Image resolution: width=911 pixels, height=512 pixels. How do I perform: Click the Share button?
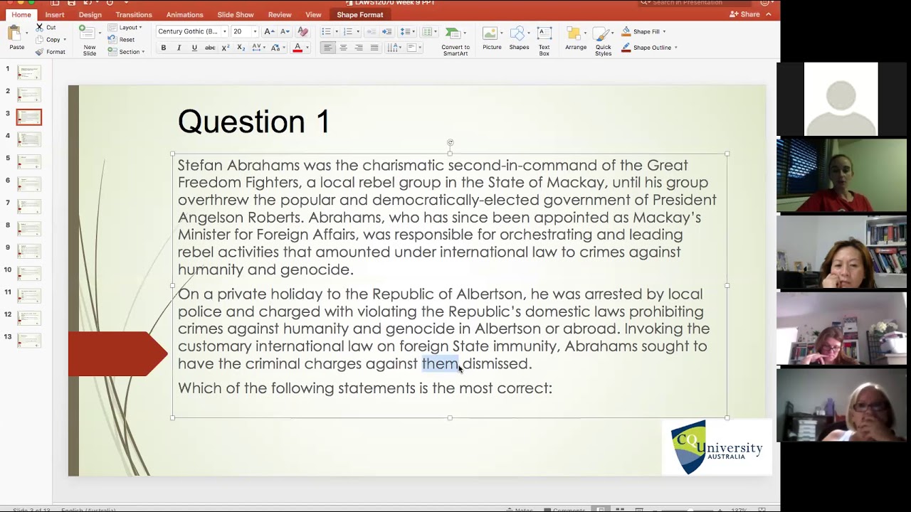coord(744,14)
